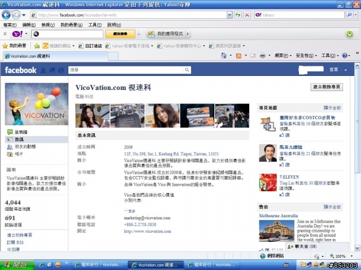
Task: Open http://www.vicovation.com website link
Action: coord(147,231)
